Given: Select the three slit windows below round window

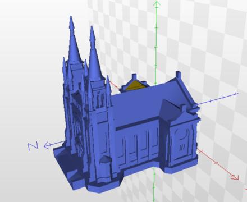Looking at the screenshot, I should (x=182, y=147).
